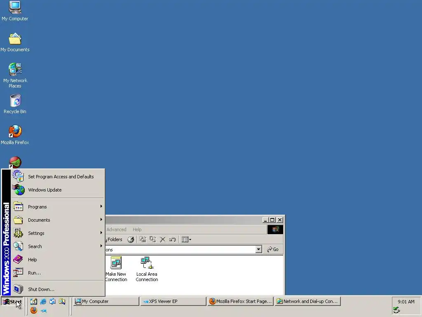This screenshot has height=317, width=422.
Task: Open the Help menu in Network window
Action: (x=137, y=229)
